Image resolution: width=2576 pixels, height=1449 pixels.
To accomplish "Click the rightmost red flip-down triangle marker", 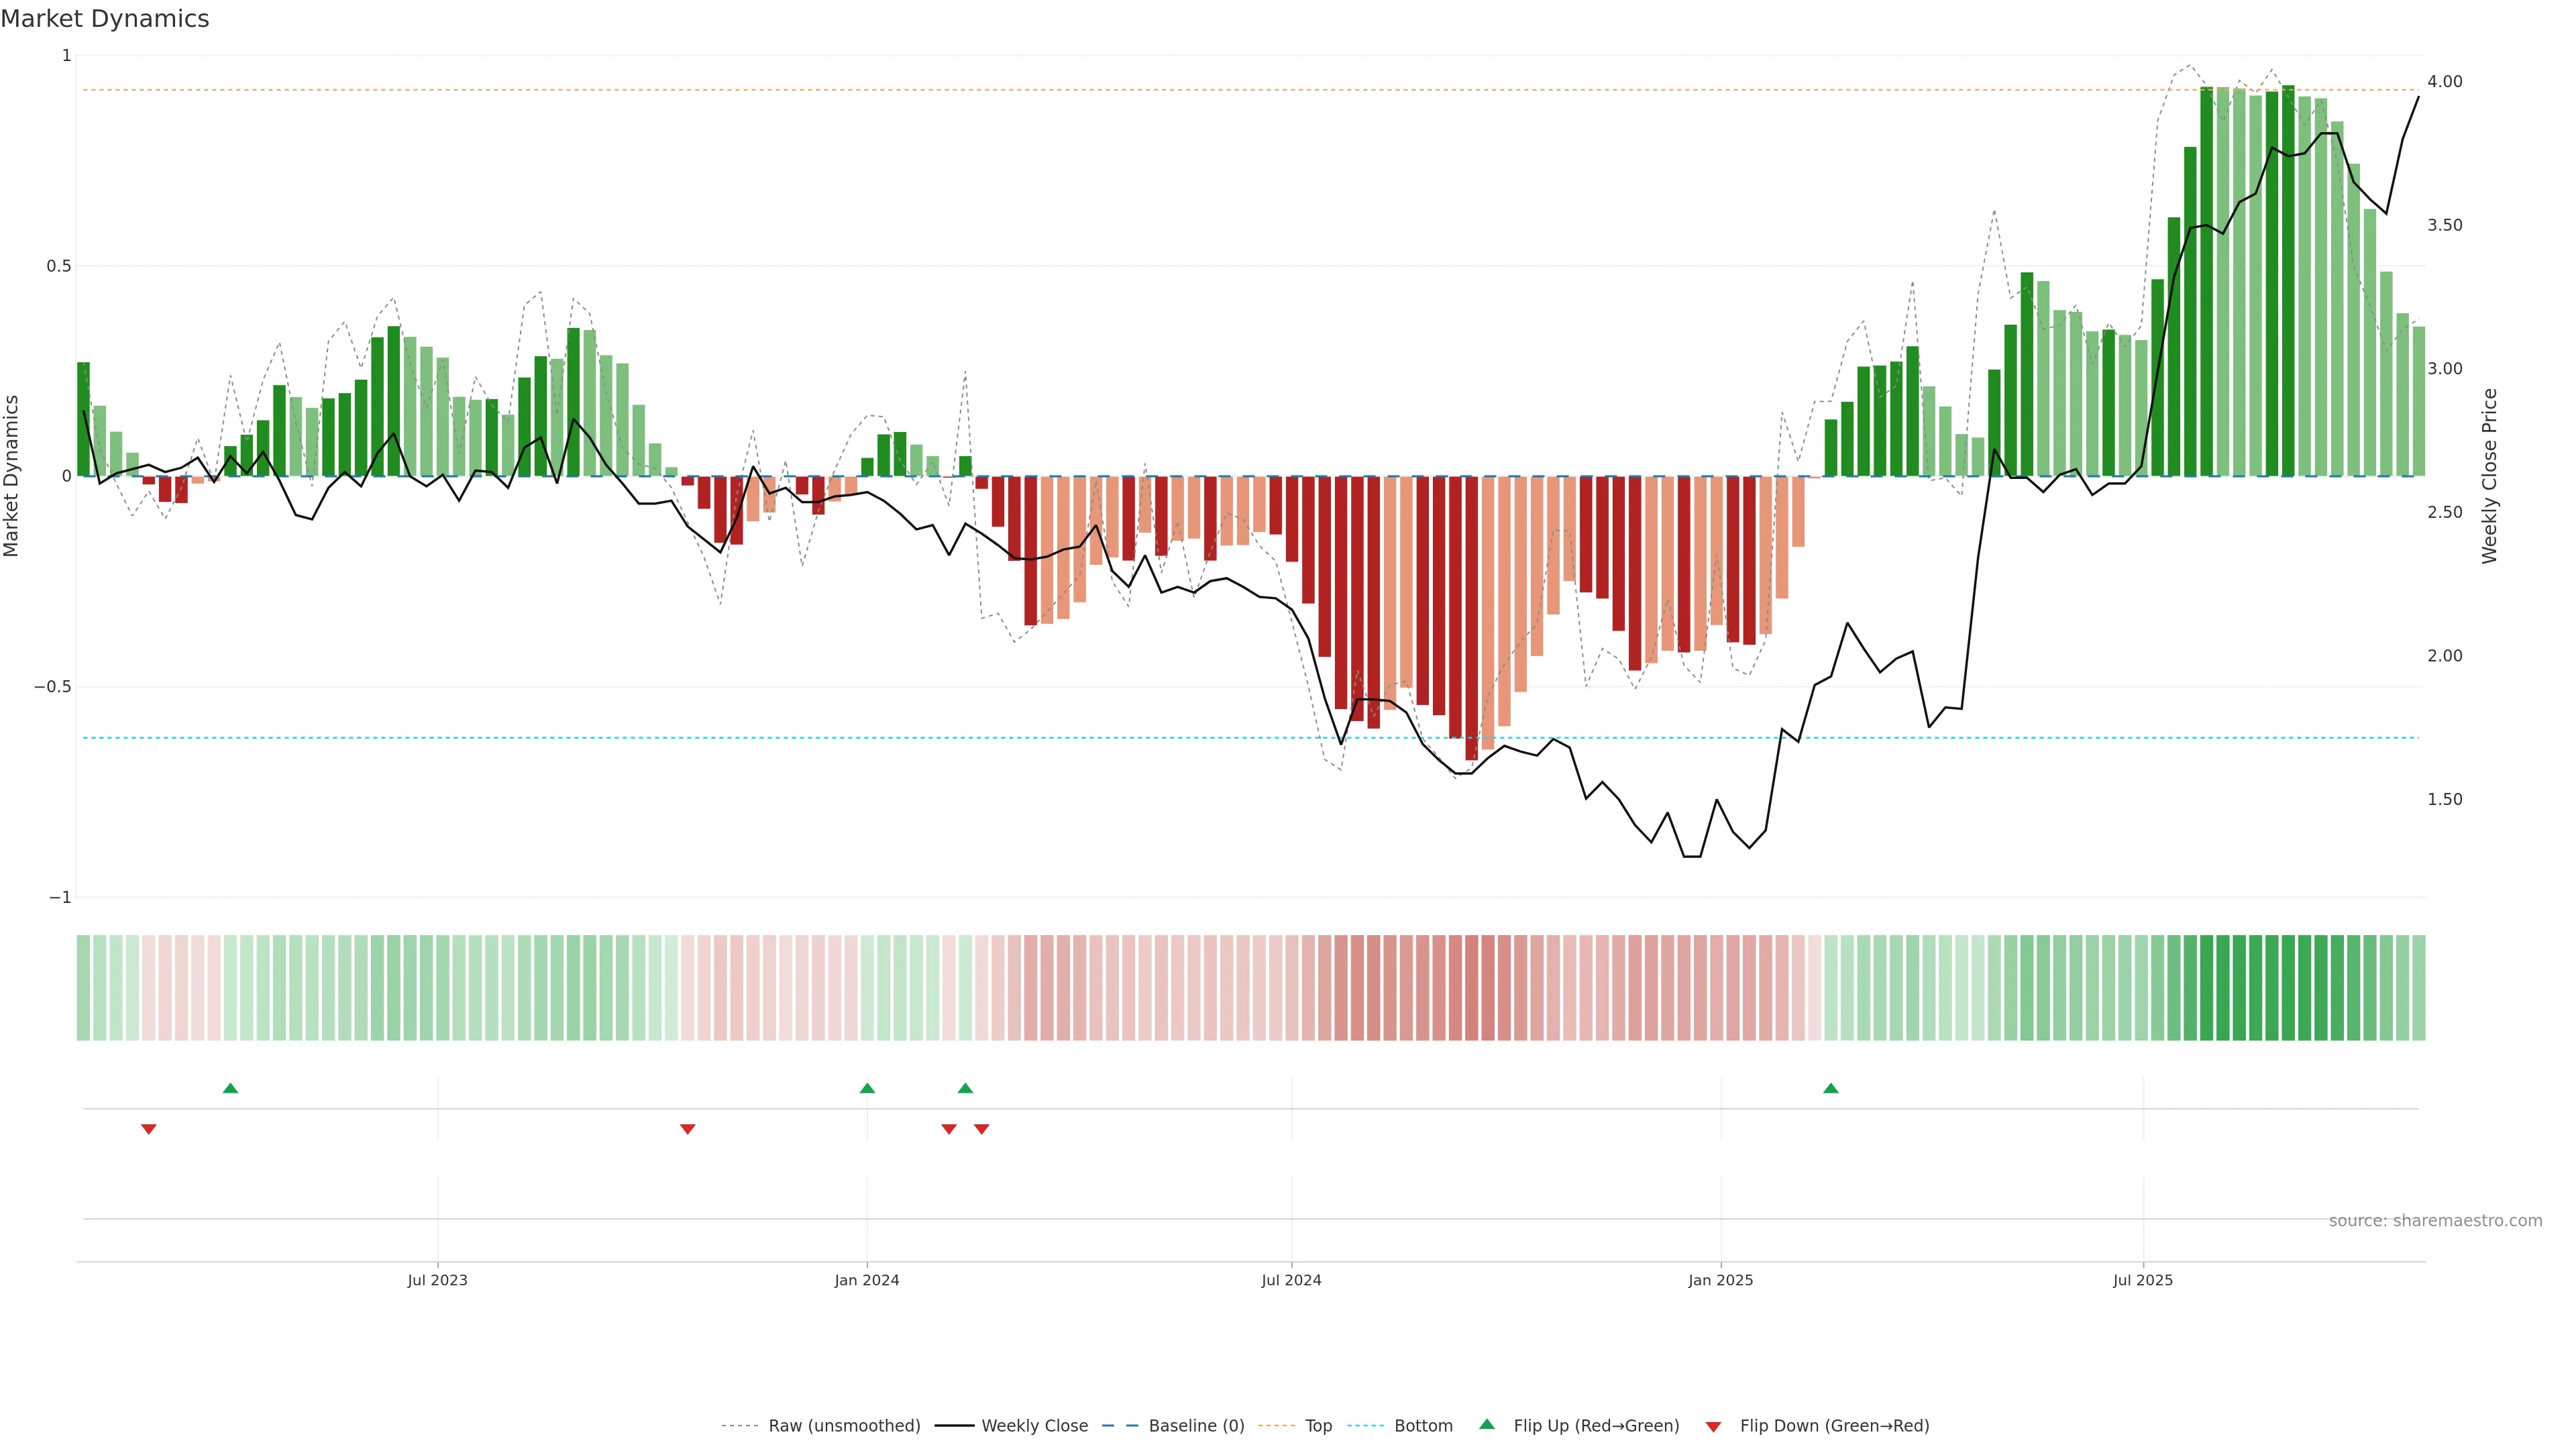I will 981,1129.
